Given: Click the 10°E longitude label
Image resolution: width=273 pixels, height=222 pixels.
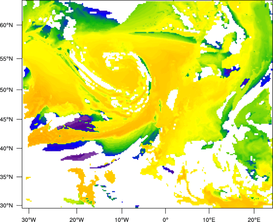Looking at the screenshot, I should coord(209,220).
